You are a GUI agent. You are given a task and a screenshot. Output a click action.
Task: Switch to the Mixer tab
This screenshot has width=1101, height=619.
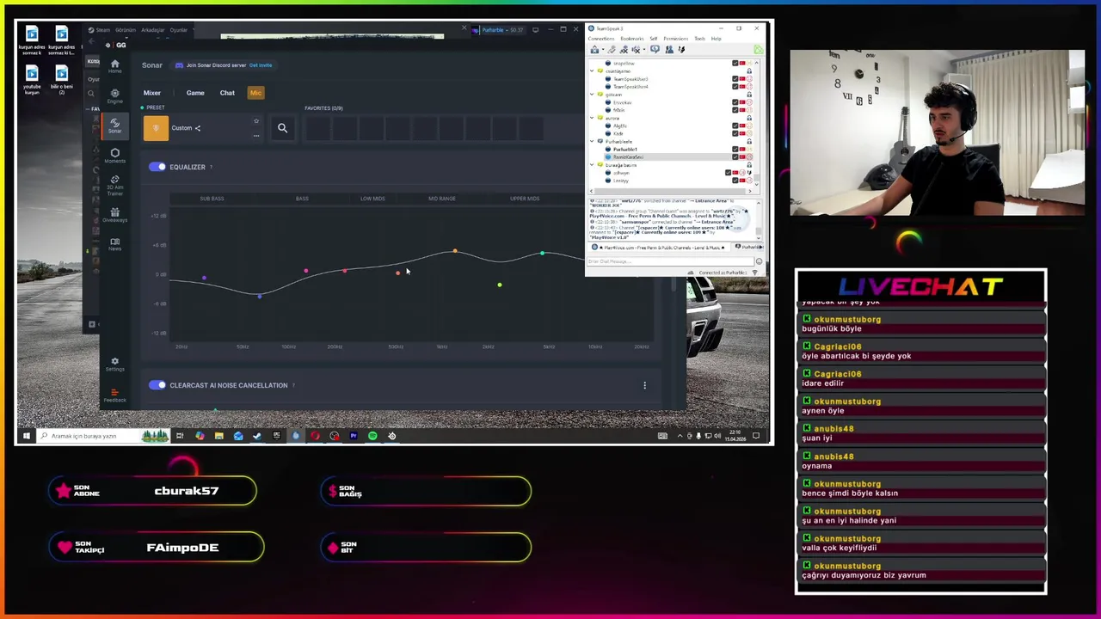152,93
